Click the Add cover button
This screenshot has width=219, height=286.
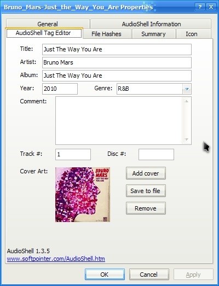(146, 173)
